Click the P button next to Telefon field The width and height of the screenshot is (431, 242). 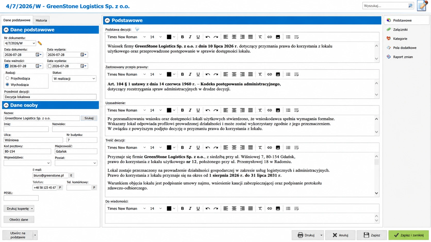coord(60,188)
